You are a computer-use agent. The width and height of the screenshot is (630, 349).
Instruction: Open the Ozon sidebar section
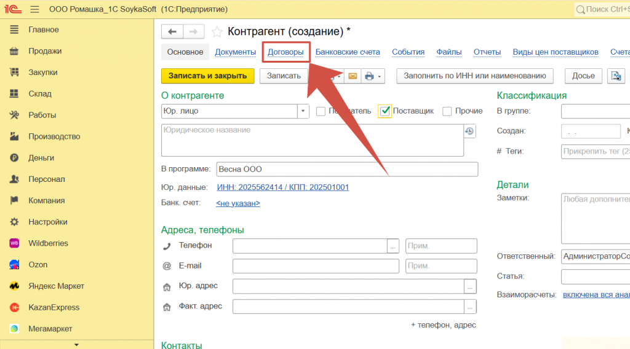click(38, 265)
